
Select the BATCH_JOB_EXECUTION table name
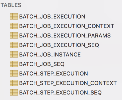coord(52,17)
